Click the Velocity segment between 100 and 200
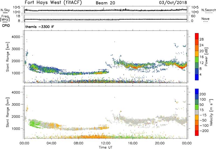This screenshot has height=149, width=216. click(197, 97)
